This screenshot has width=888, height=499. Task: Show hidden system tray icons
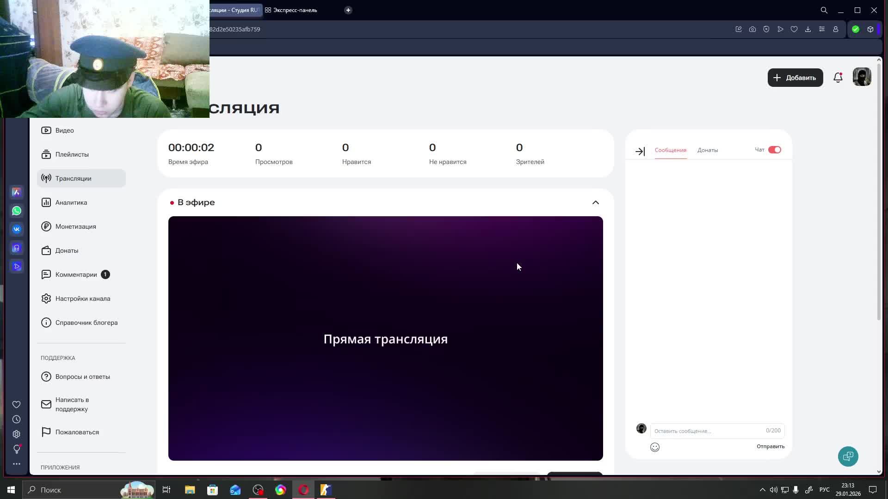click(762, 490)
